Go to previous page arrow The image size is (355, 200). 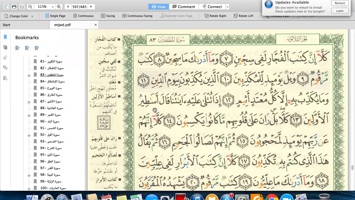[68, 7]
